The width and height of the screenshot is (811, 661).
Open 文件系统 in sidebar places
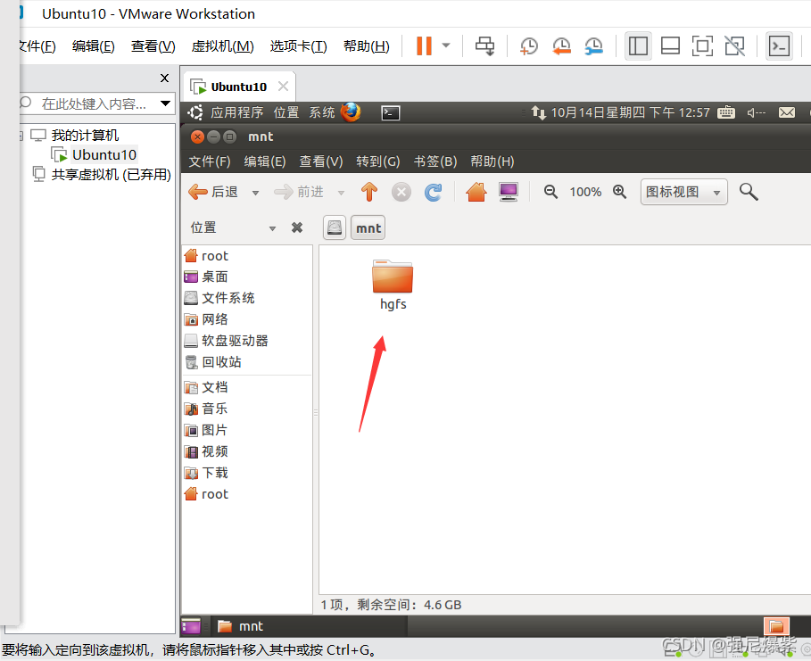tap(219, 298)
